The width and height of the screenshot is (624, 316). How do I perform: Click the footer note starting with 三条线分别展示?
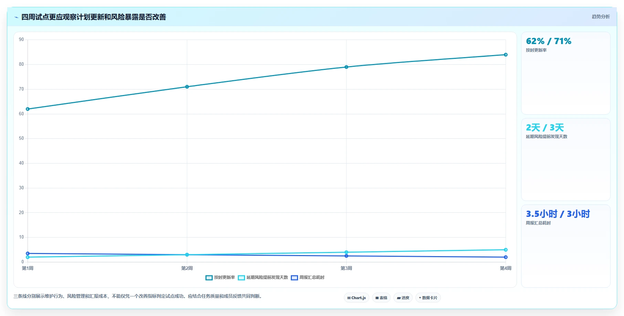point(138,296)
